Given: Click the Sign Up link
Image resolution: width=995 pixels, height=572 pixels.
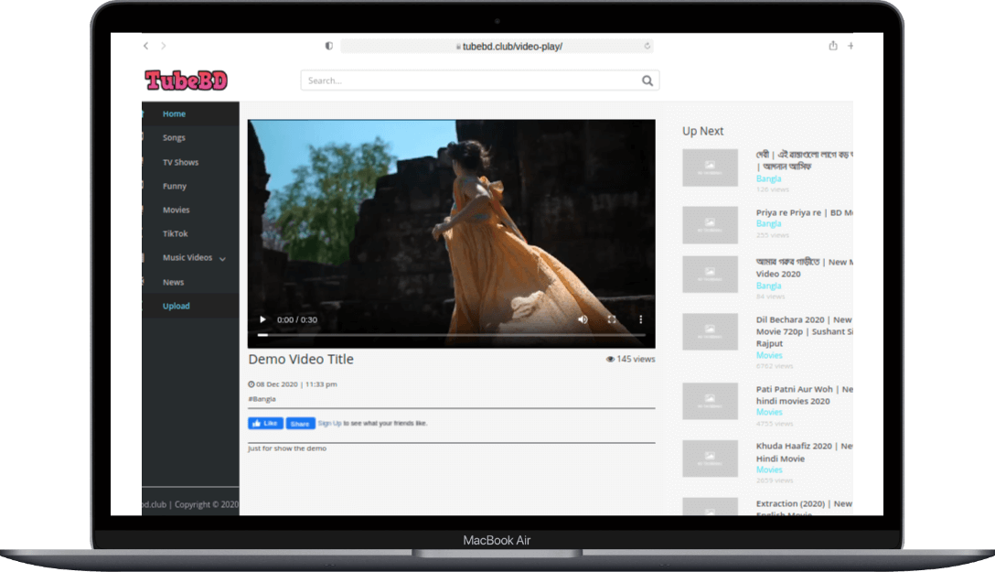Looking at the screenshot, I should pos(329,424).
